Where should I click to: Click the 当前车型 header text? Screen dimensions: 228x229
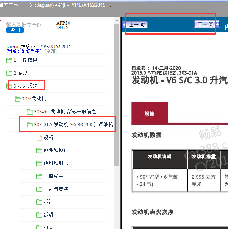point(9,5)
